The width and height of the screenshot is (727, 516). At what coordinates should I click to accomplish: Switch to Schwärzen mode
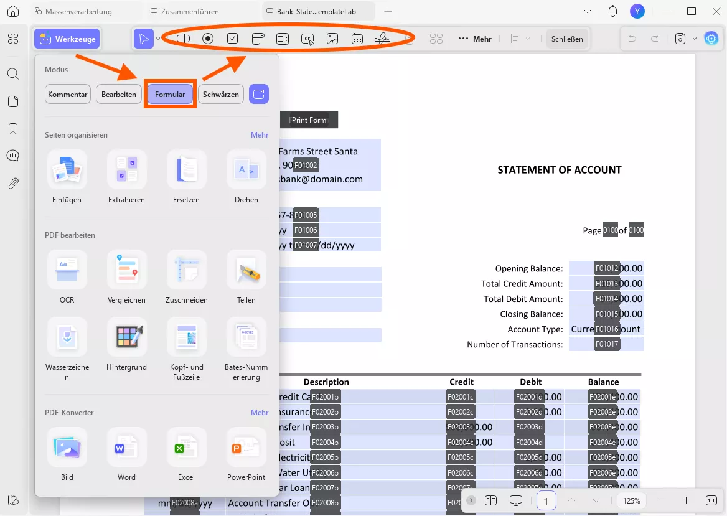pos(221,94)
